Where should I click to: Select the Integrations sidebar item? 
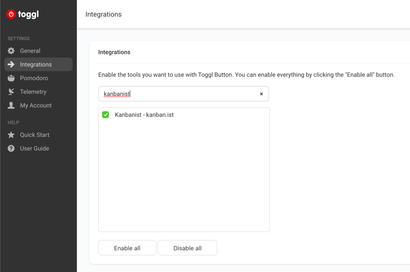pyautogui.click(x=38, y=64)
